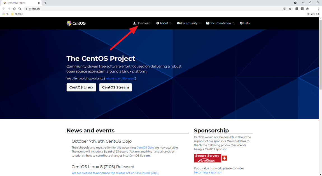Open a new browser tab
This screenshot has height=176, width=322.
[x=45, y=3]
